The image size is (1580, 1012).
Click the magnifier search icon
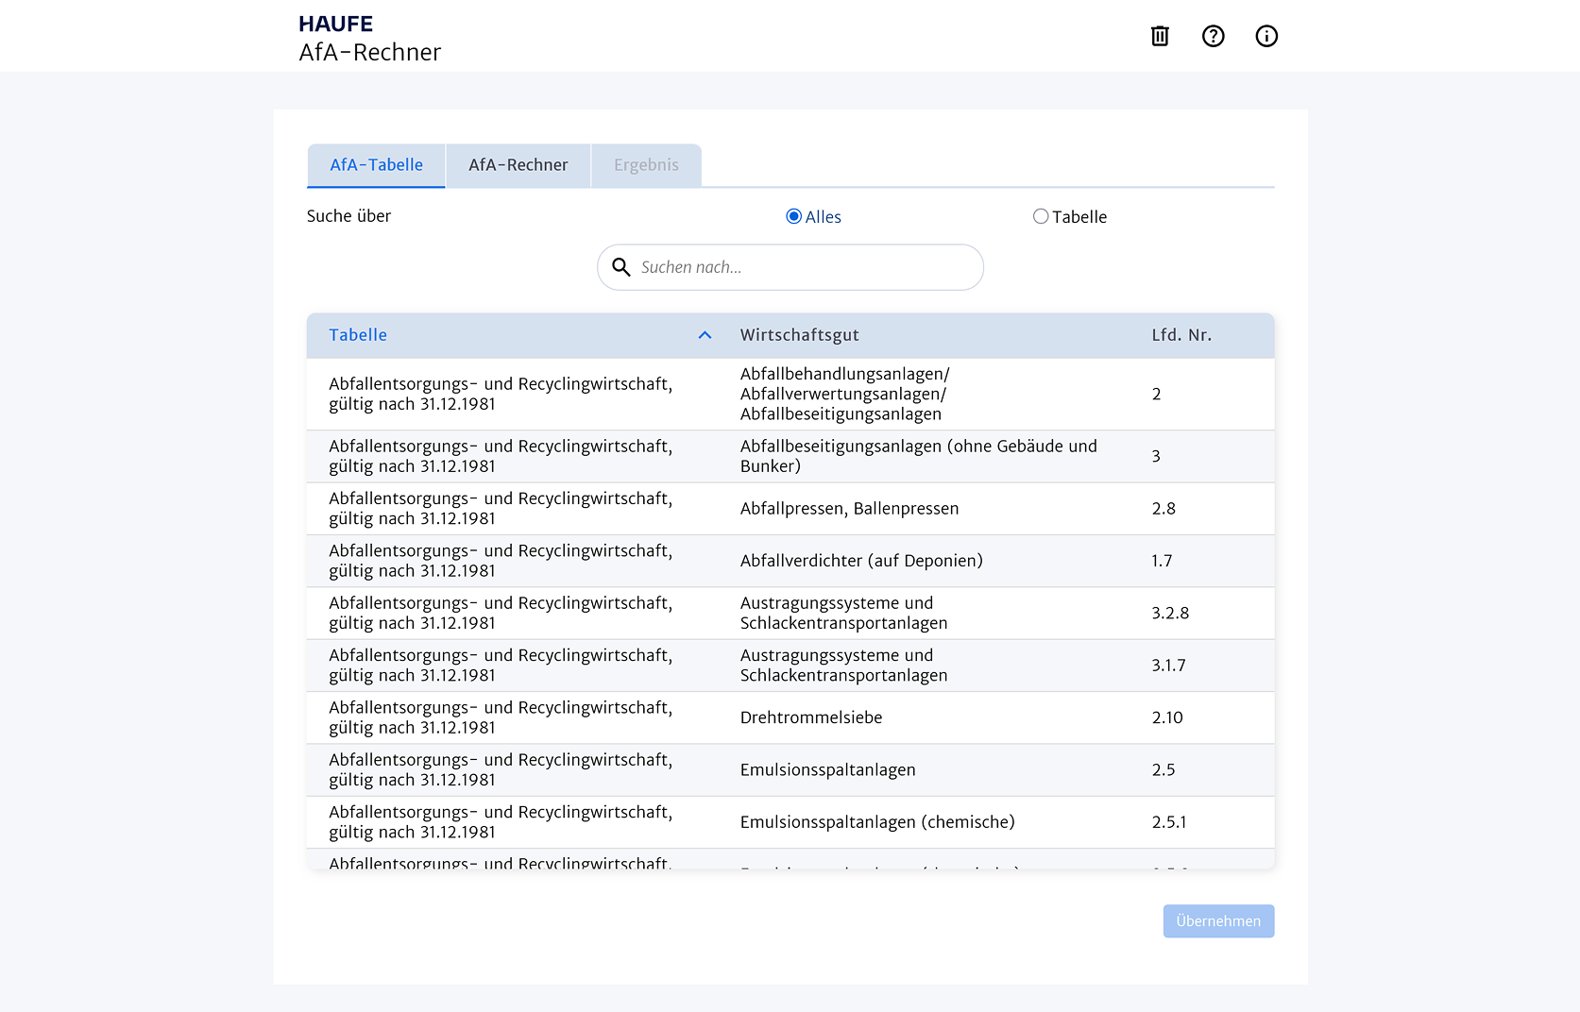click(x=620, y=267)
